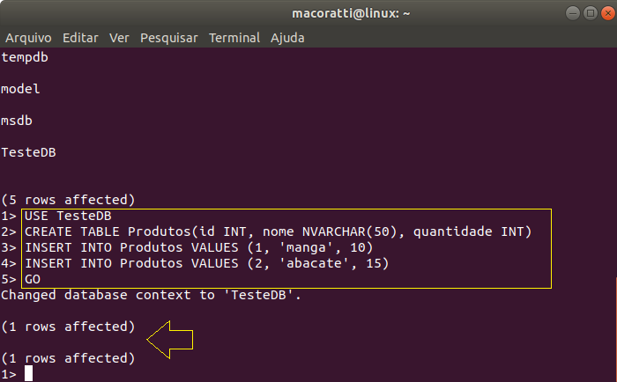Screen dimensions: 617x382
Task: Open the Editar menu
Action: (x=80, y=38)
